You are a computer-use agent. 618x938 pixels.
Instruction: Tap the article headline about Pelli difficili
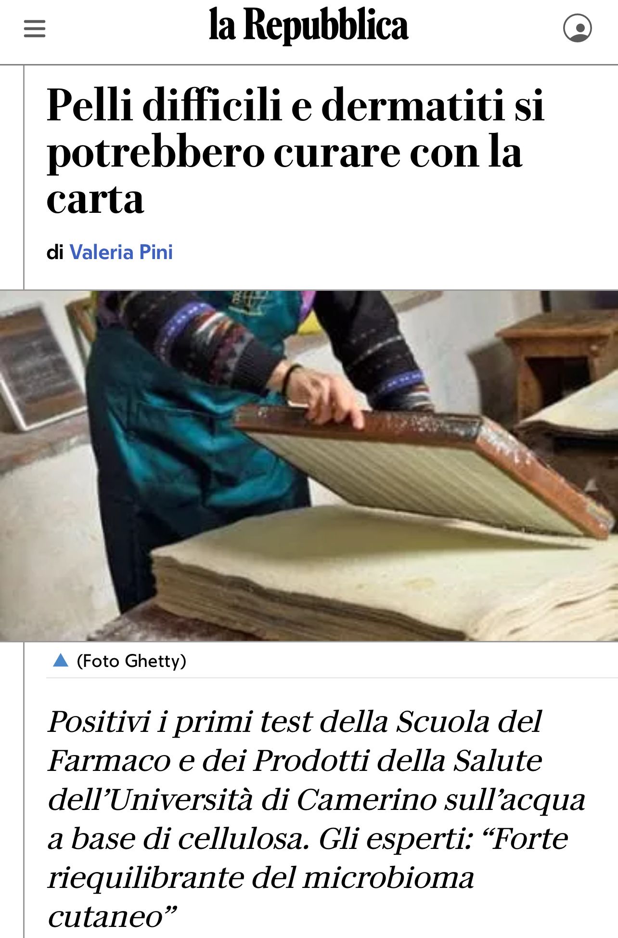[x=296, y=151]
